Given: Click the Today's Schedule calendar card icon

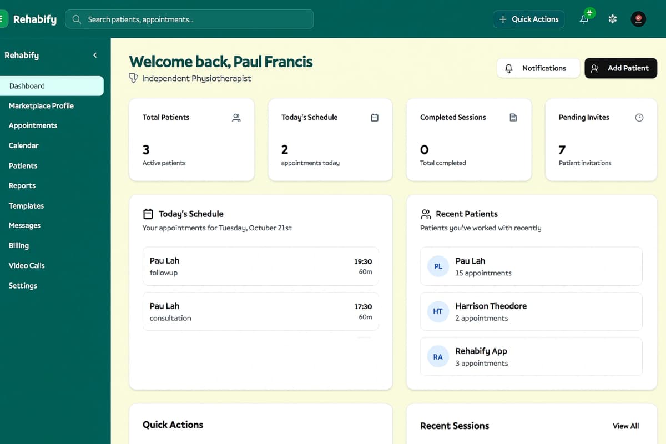Looking at the screenshot, I should coord(375,118).
